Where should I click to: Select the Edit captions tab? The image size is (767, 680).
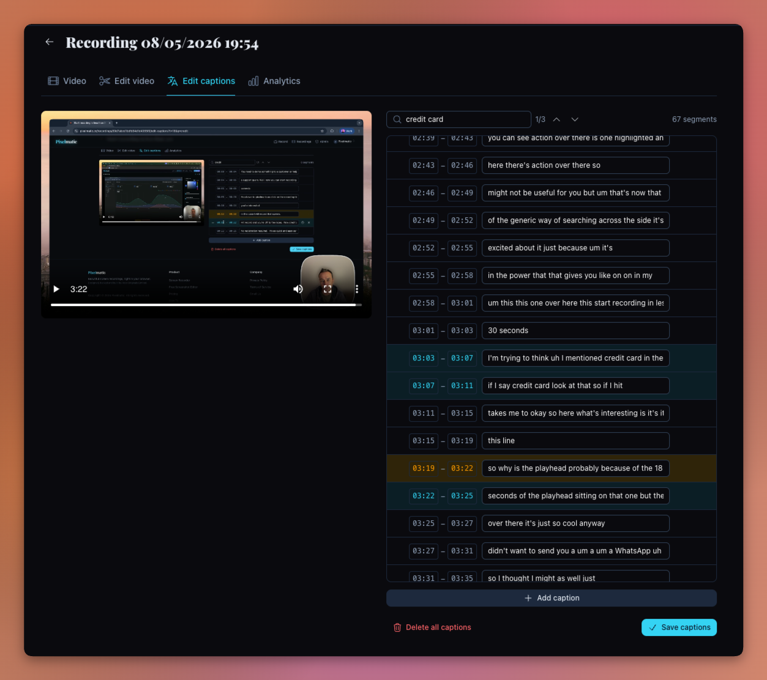[201, 81]
